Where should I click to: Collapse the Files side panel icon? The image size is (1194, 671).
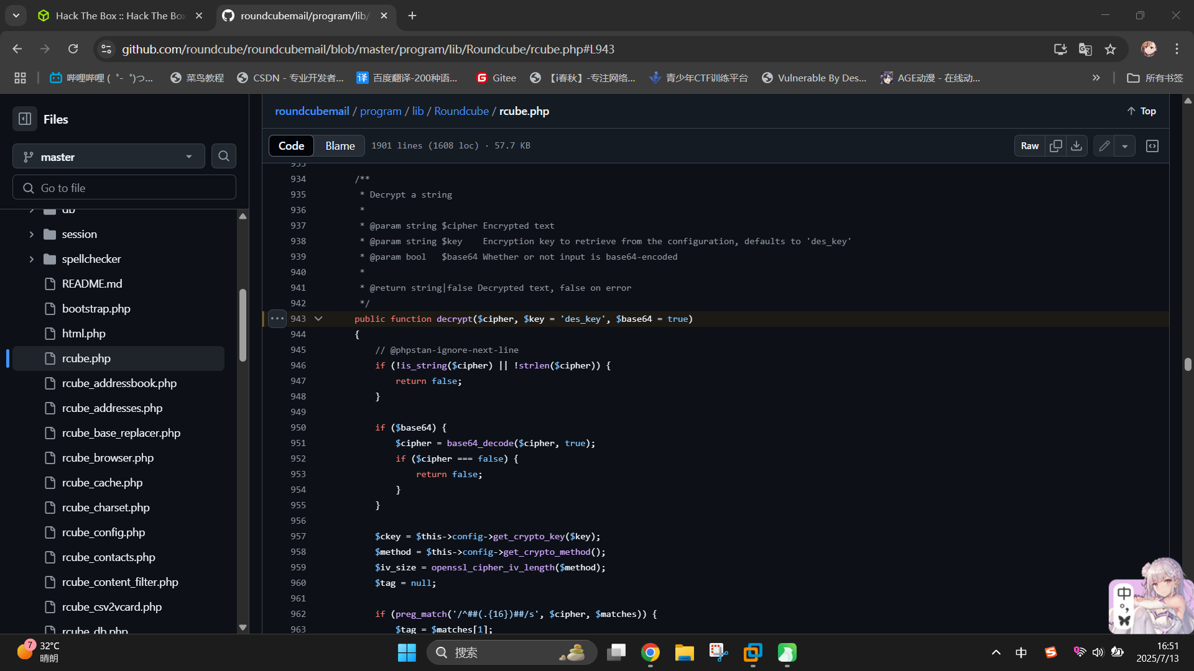[x=25, y=119]
